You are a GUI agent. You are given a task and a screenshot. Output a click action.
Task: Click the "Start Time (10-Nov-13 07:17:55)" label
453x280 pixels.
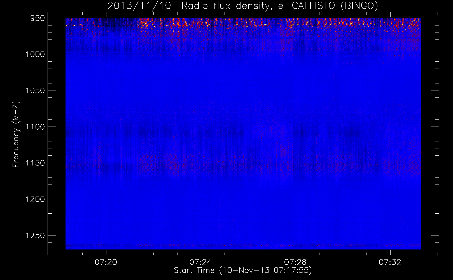tap(243, 270)
